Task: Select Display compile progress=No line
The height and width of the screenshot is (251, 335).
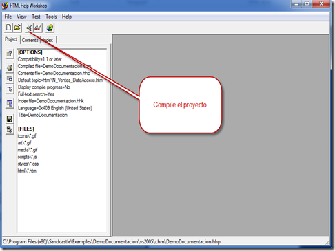Action: click(44, 87)
